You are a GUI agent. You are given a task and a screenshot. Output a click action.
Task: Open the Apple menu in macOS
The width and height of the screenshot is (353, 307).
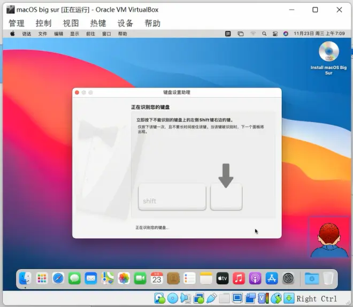tap(13, 34)
